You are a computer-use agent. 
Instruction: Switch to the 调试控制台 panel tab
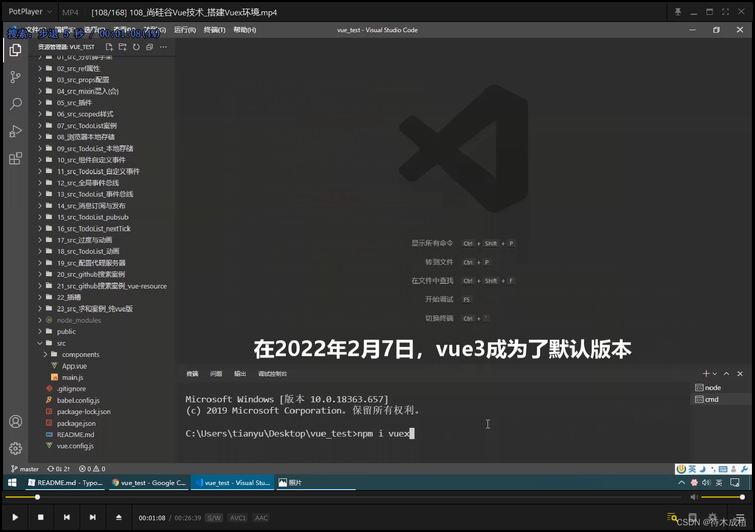272,374
